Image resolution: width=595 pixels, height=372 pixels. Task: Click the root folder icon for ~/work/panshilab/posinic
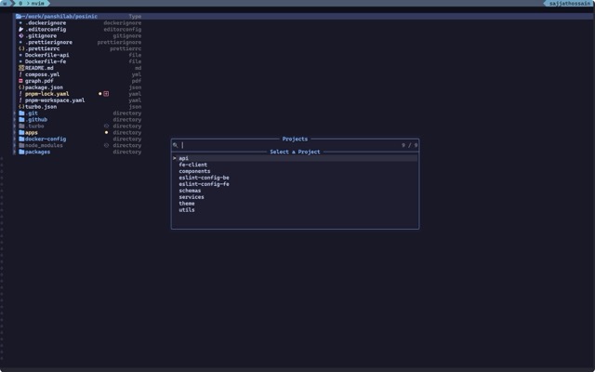point(19,17)
